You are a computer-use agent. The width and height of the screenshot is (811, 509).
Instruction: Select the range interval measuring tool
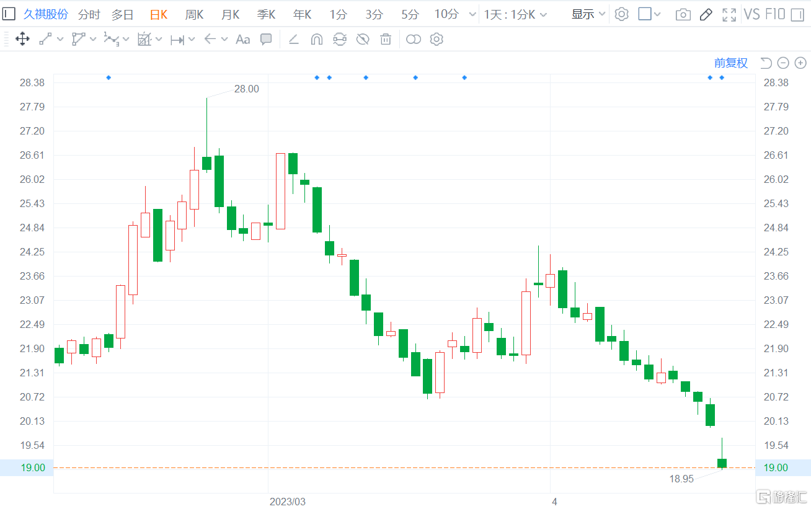pyautogui.click(x=177, y=40)
